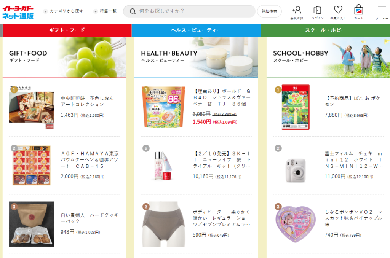Open the shopping cart bag icon

[358, 10]
